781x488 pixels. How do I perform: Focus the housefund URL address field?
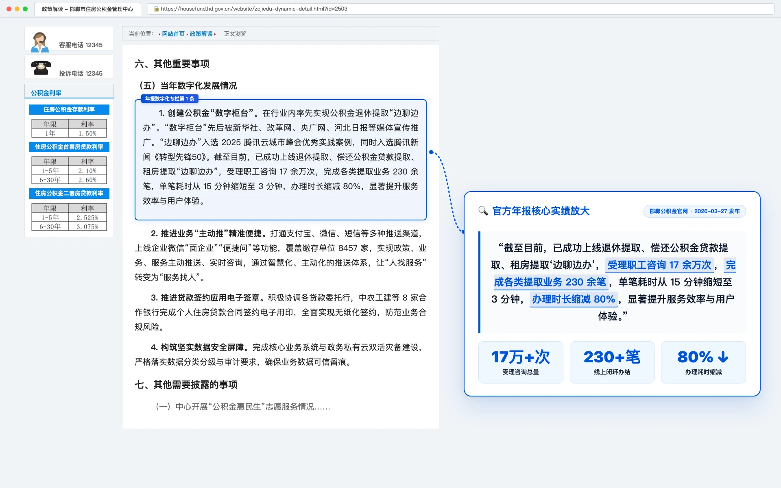[x=461, y=9]
